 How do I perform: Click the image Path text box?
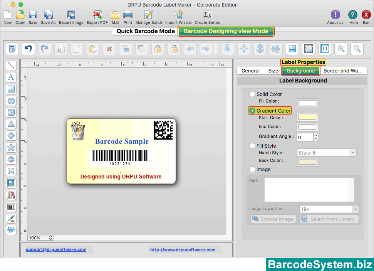click(x=309, y=190)
